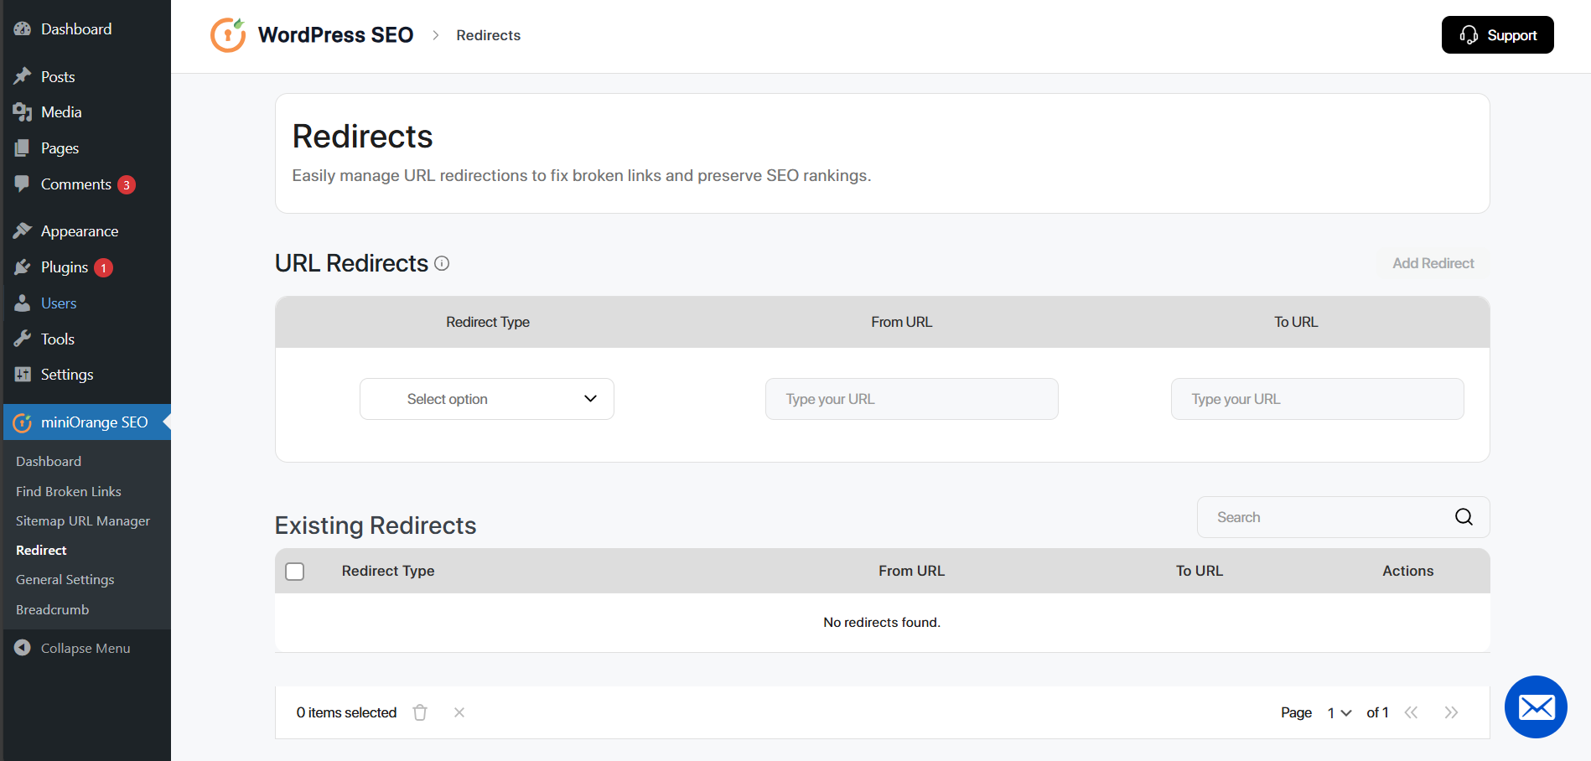Open the General Settings link

pos(65,579)
